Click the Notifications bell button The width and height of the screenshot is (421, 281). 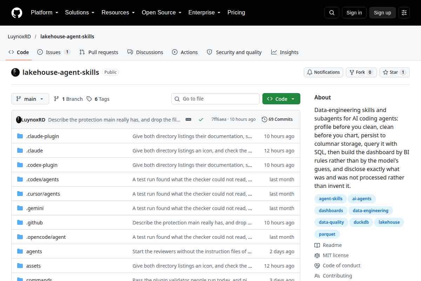(323, 72)
